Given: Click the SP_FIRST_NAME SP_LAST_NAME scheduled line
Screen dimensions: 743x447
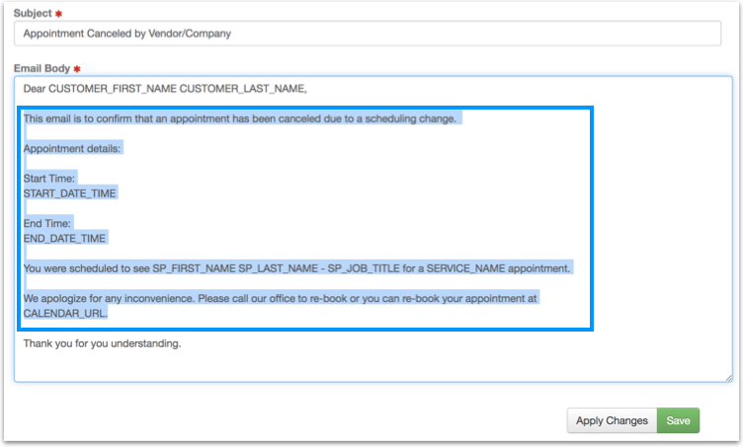Looking at the screenshot, I should coord(296,267).
